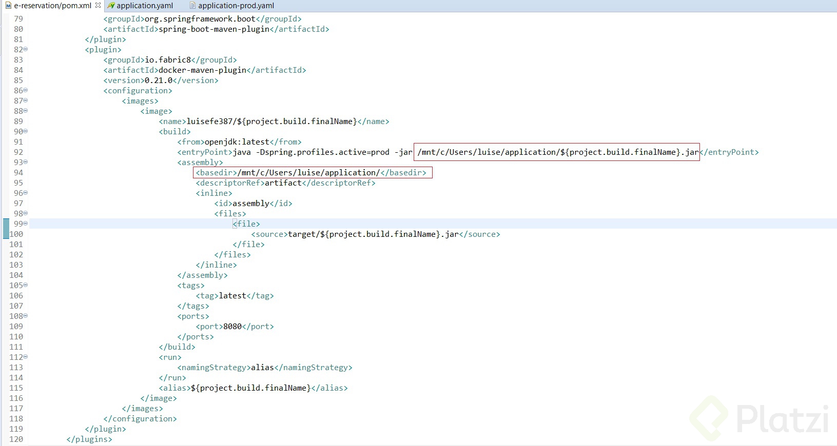
Task: Click the closing </plugins> tag
Action: click(89, 439)
